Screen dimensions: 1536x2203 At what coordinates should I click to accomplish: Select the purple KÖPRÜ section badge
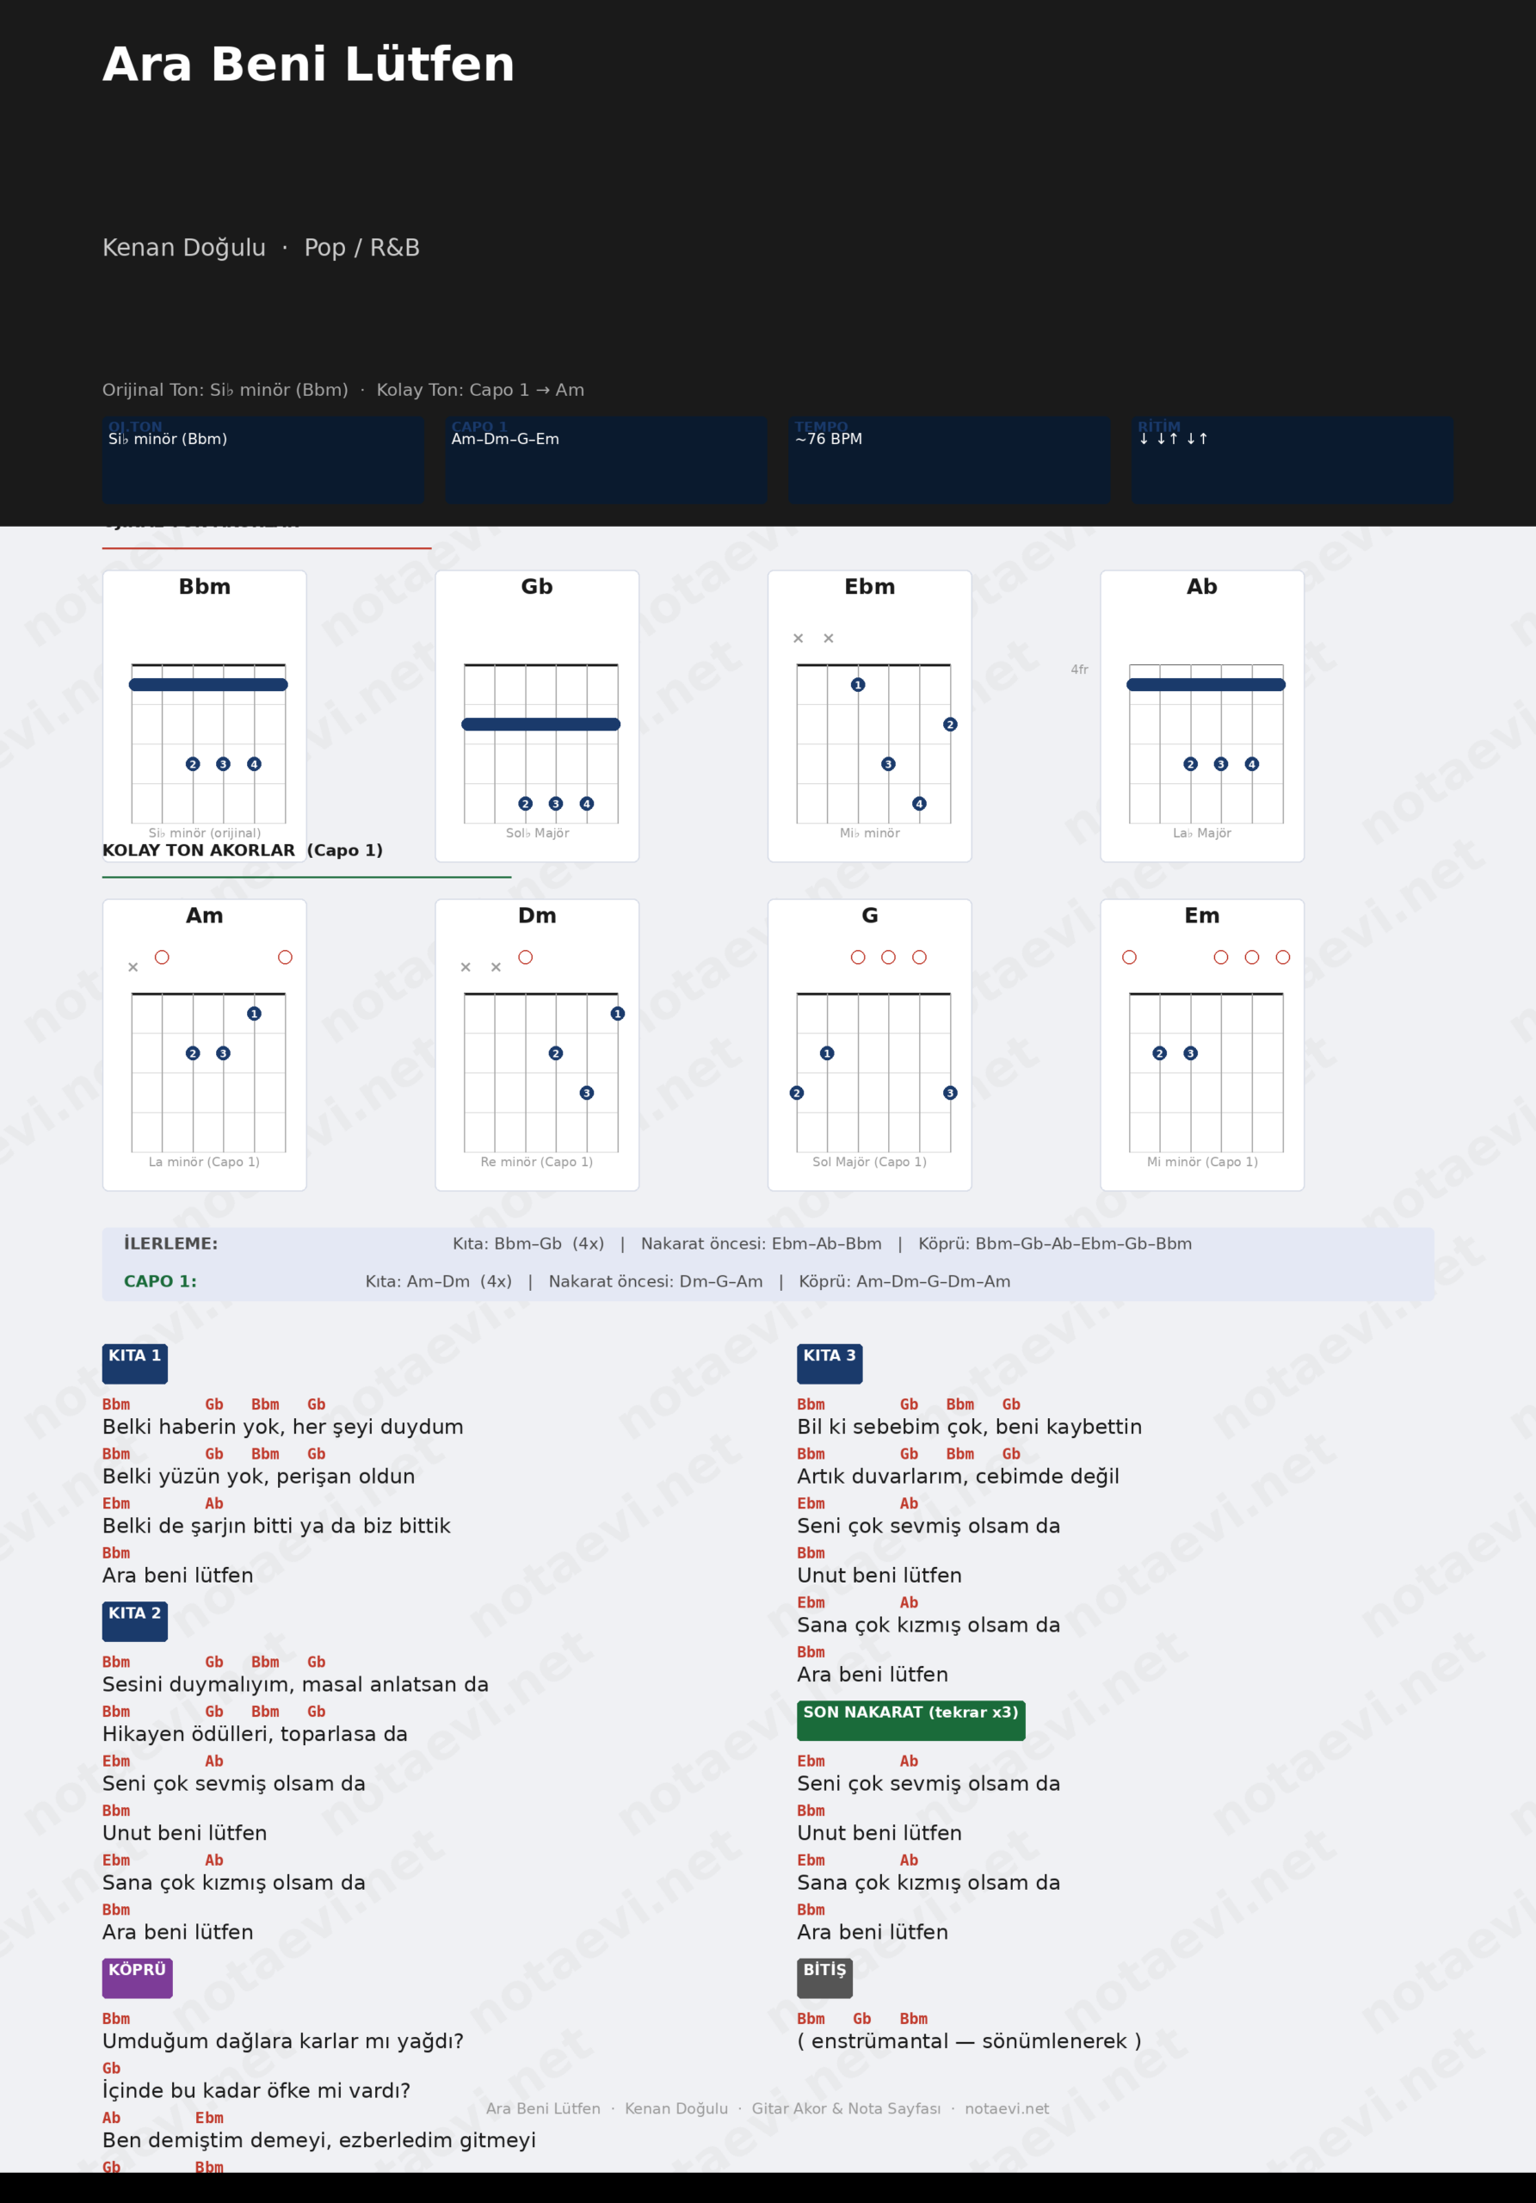tap(137, 1977)
